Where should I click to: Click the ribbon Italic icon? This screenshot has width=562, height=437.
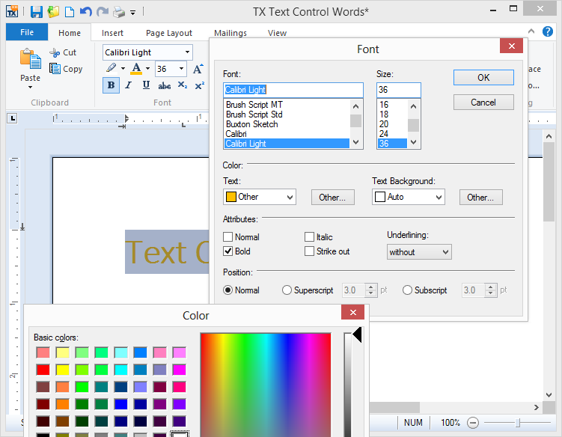click(127, 85)
